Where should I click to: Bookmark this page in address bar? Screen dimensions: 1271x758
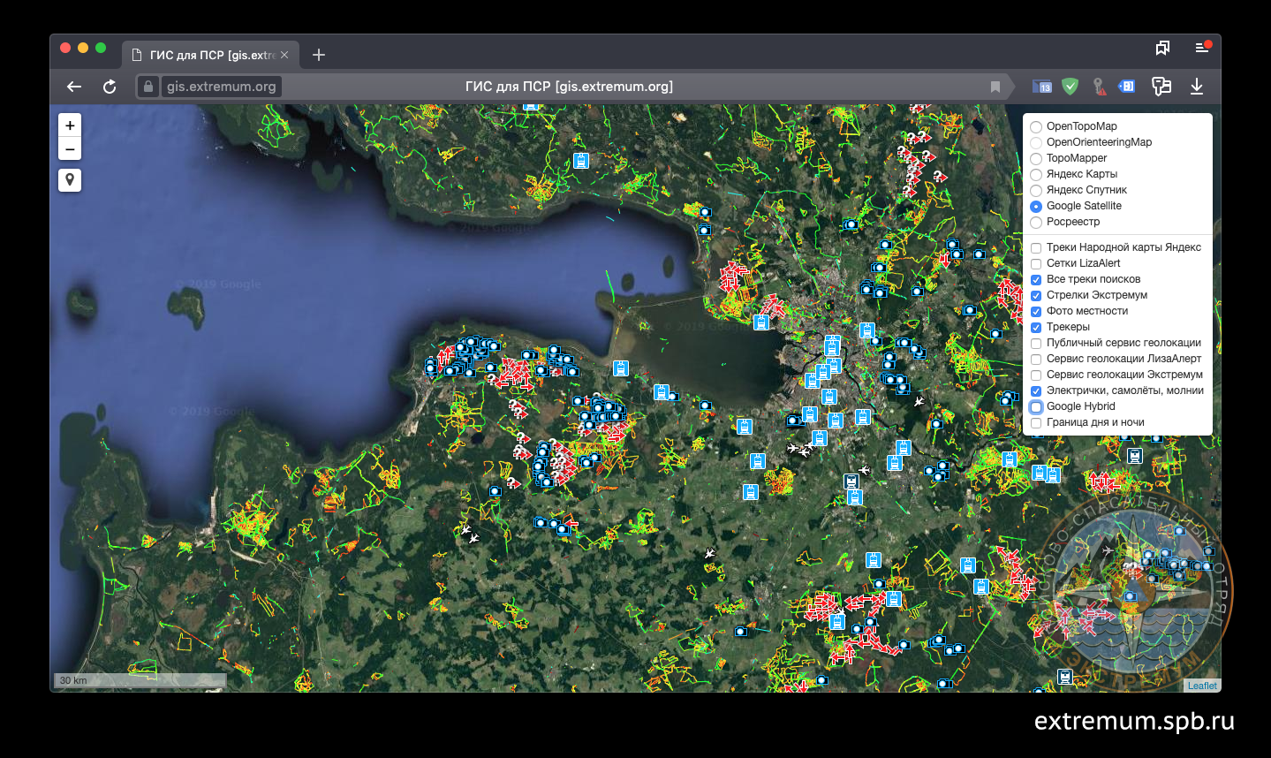(995, 87)
